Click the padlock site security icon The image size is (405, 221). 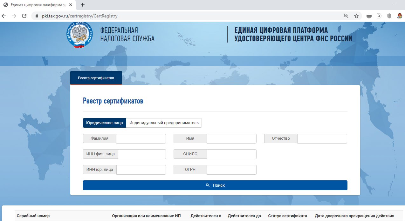point(36,16)
